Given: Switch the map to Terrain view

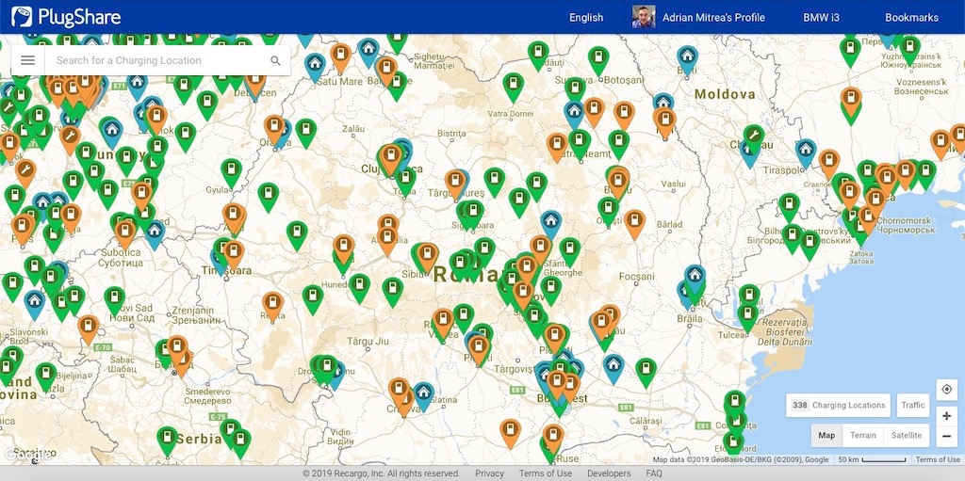Looking at the screenshot, I should pos(862,435).
